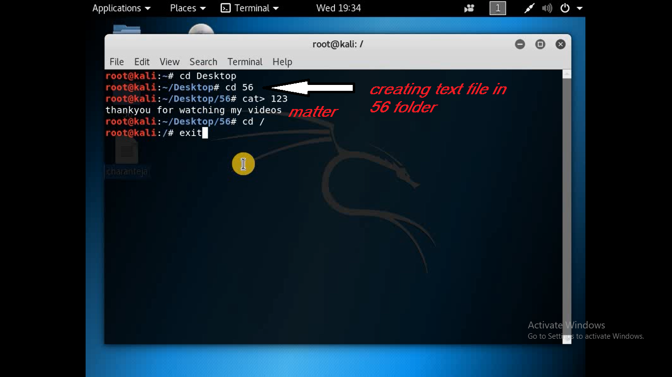Click the workspace indicator showing 1
Viewport: 672px width, 377px height.
tap(497, 8)
